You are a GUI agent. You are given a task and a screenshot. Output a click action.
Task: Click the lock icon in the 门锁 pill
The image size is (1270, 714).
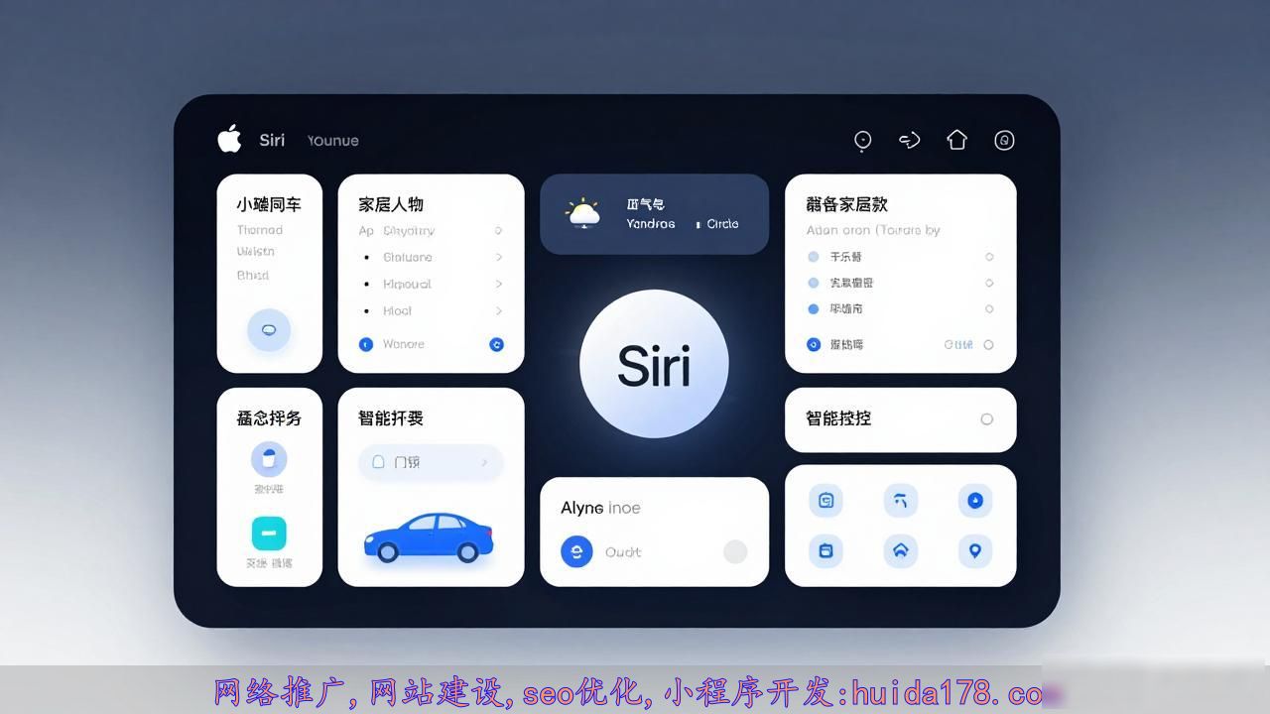378,461
